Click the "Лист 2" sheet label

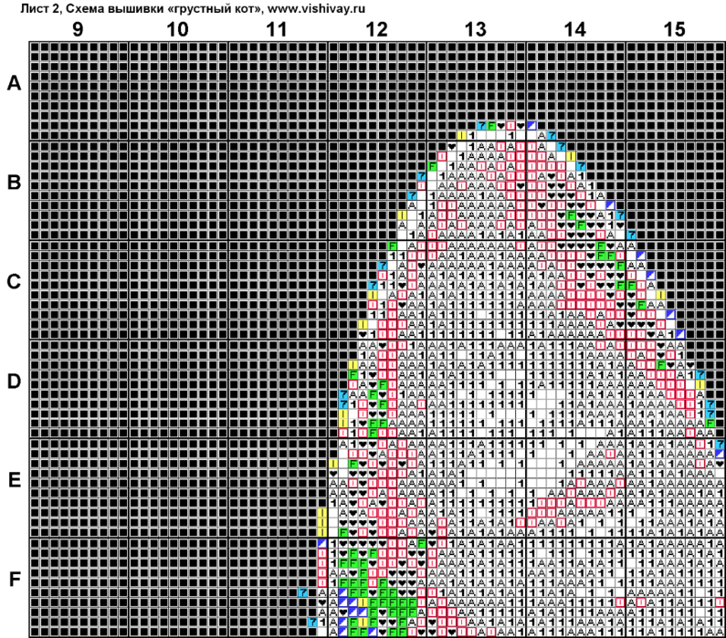[40, 9]
